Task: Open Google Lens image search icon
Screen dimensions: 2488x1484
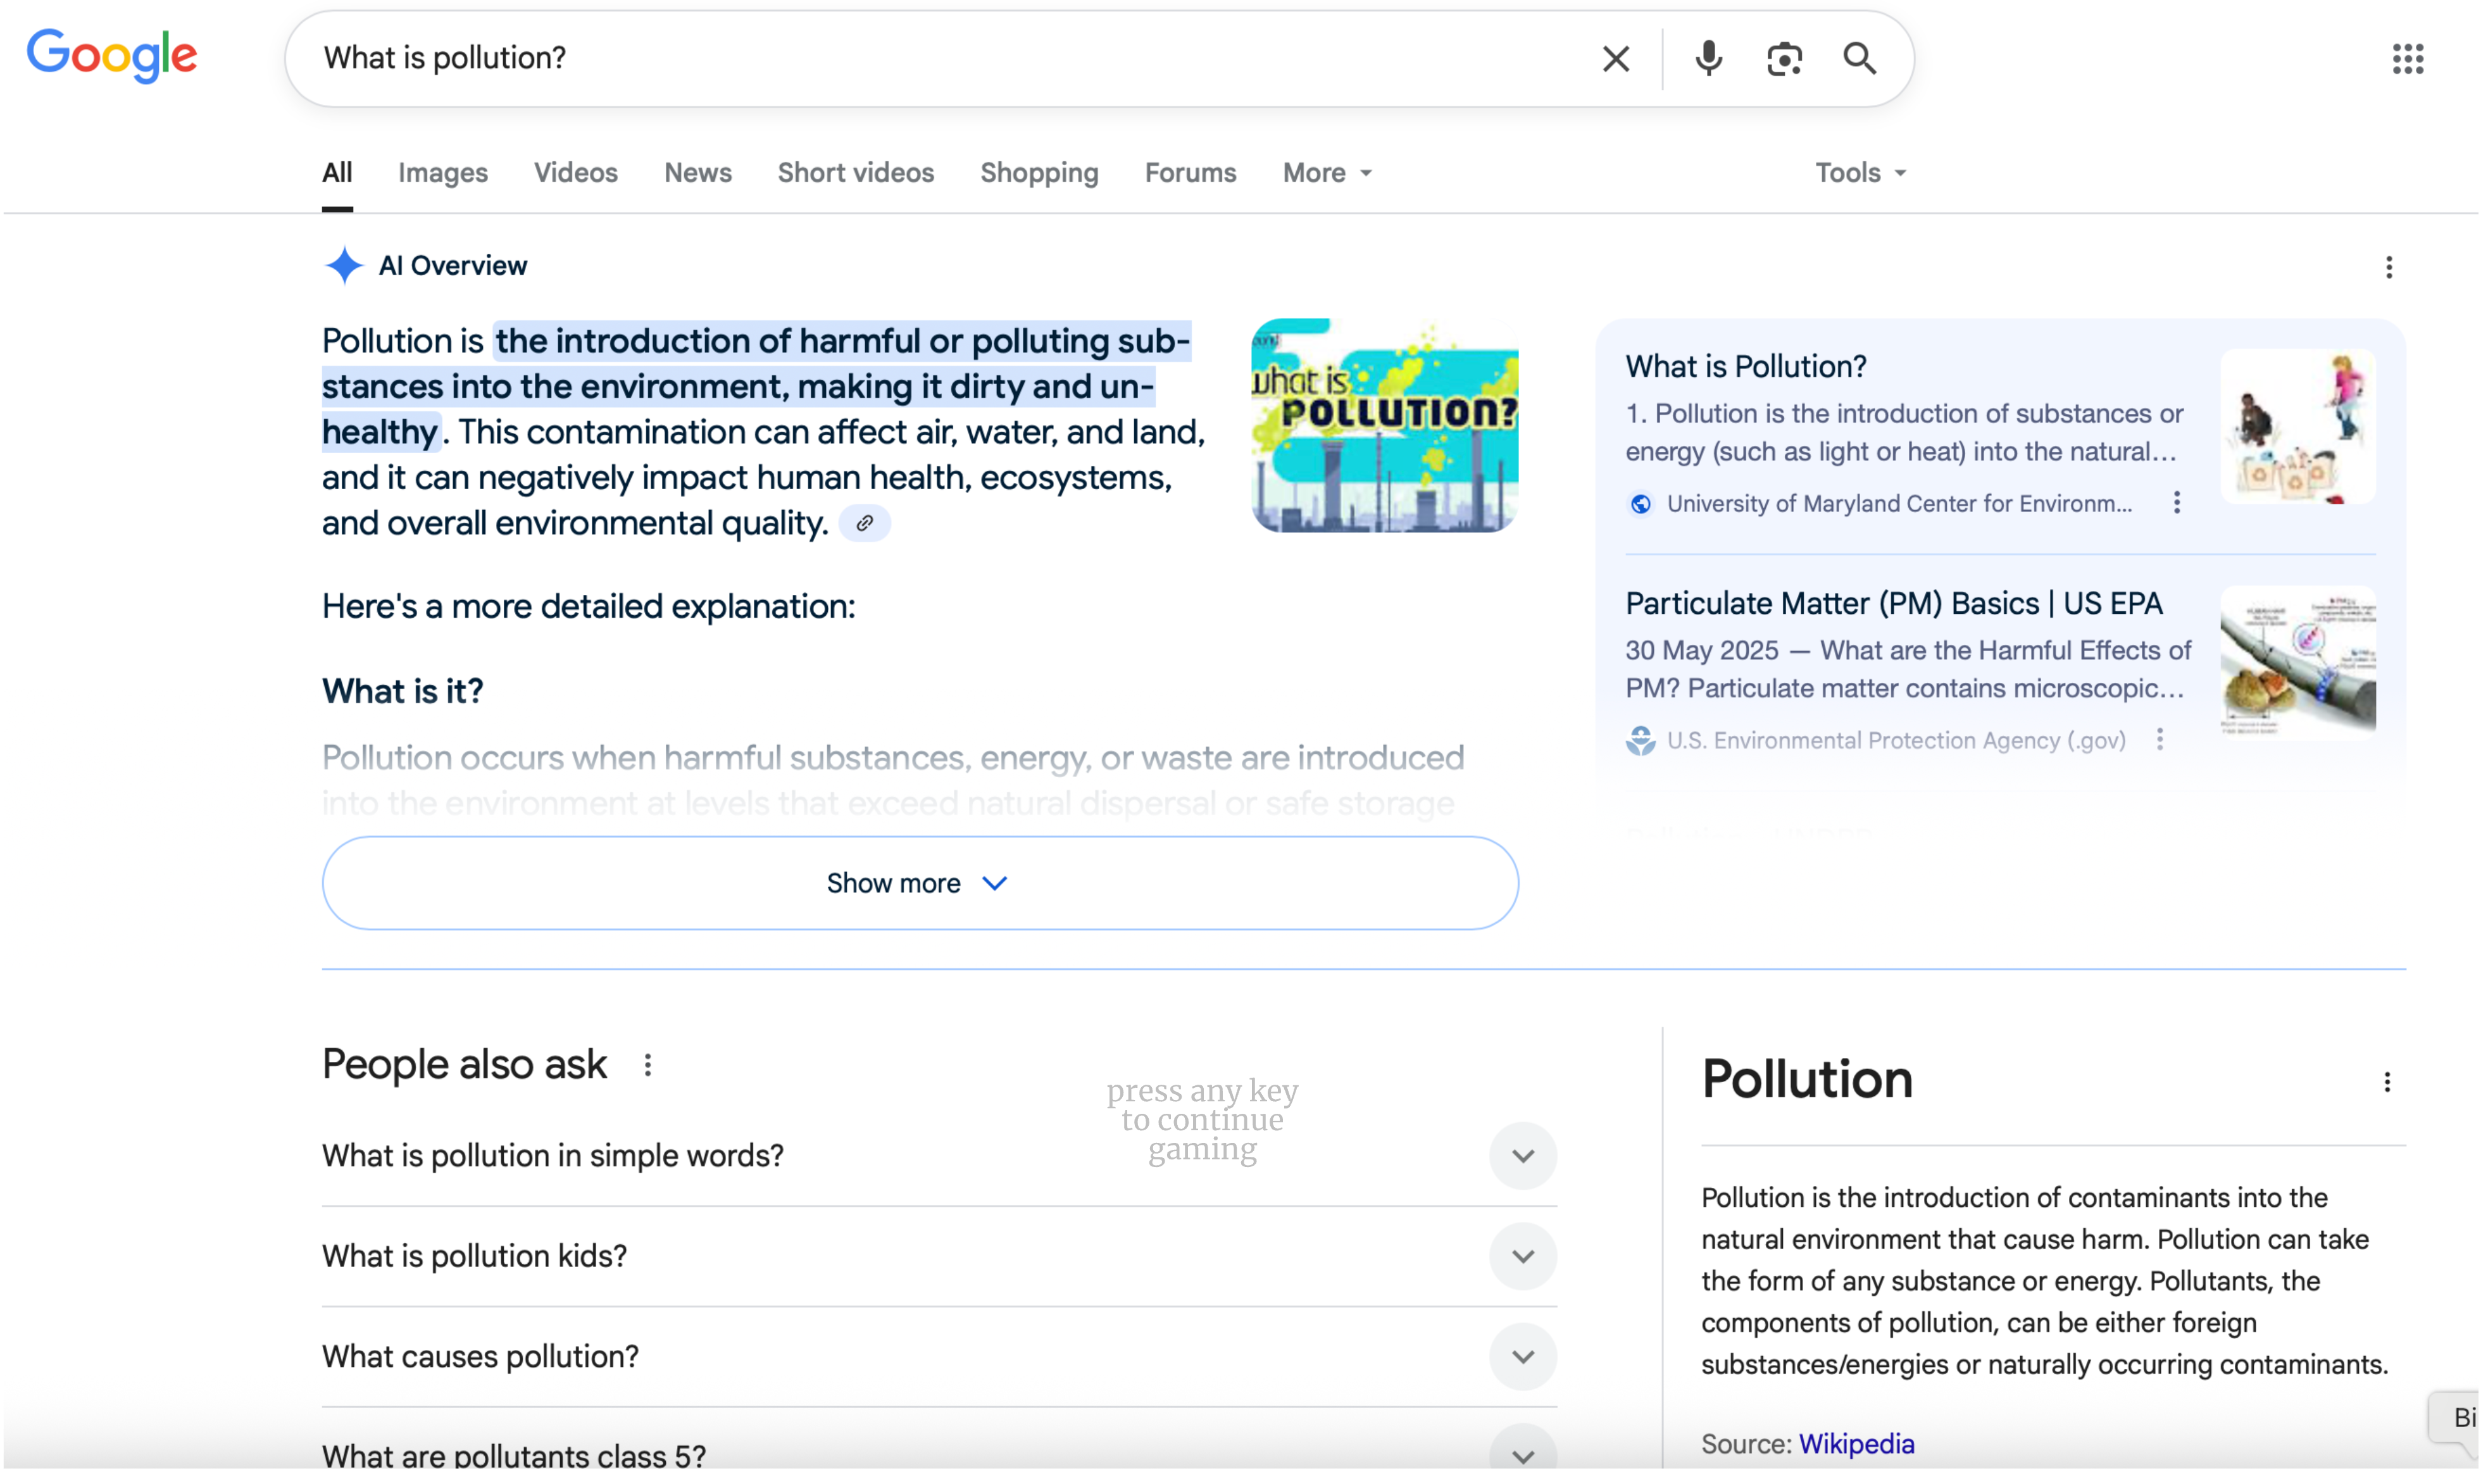Action: (x=1784, y=59)
